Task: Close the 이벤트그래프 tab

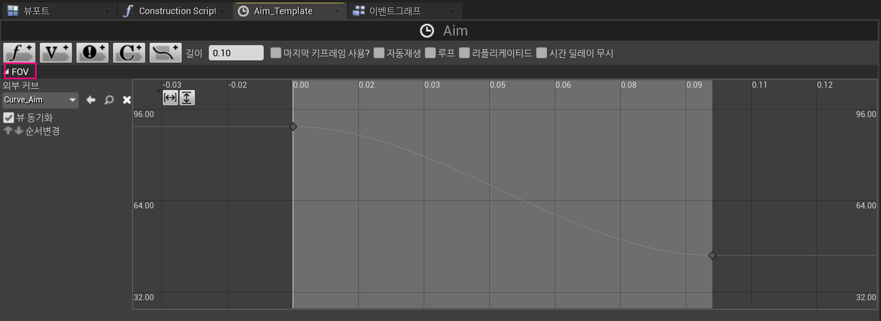Action: pos(452,11)
